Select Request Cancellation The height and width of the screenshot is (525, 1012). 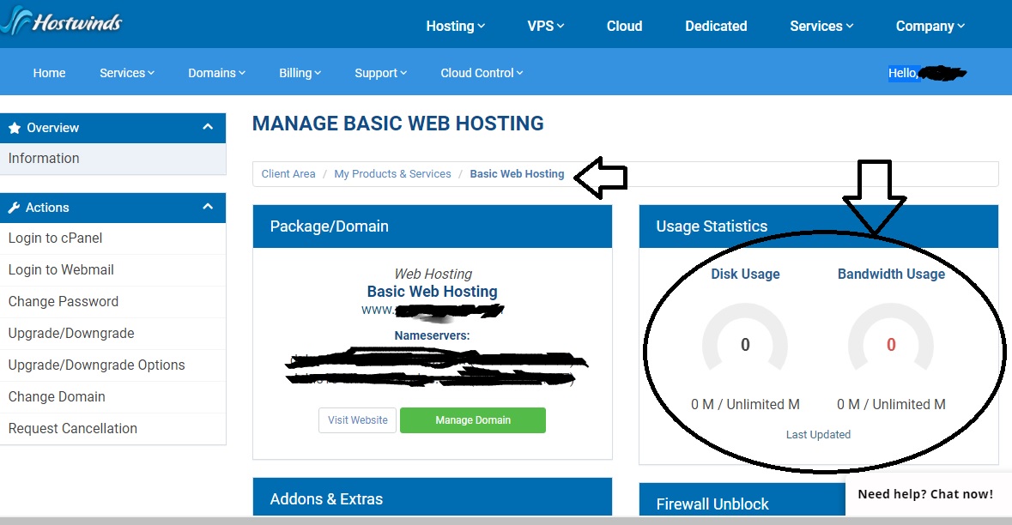click(113, 428)
